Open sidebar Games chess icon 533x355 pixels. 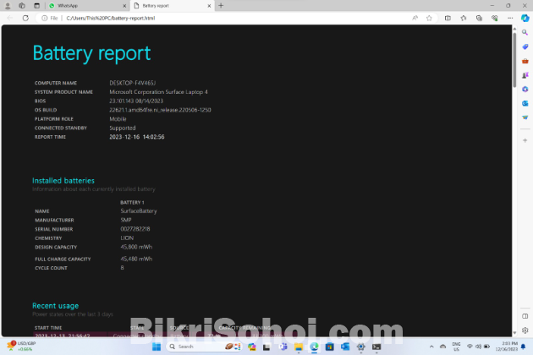coord(525,75)
